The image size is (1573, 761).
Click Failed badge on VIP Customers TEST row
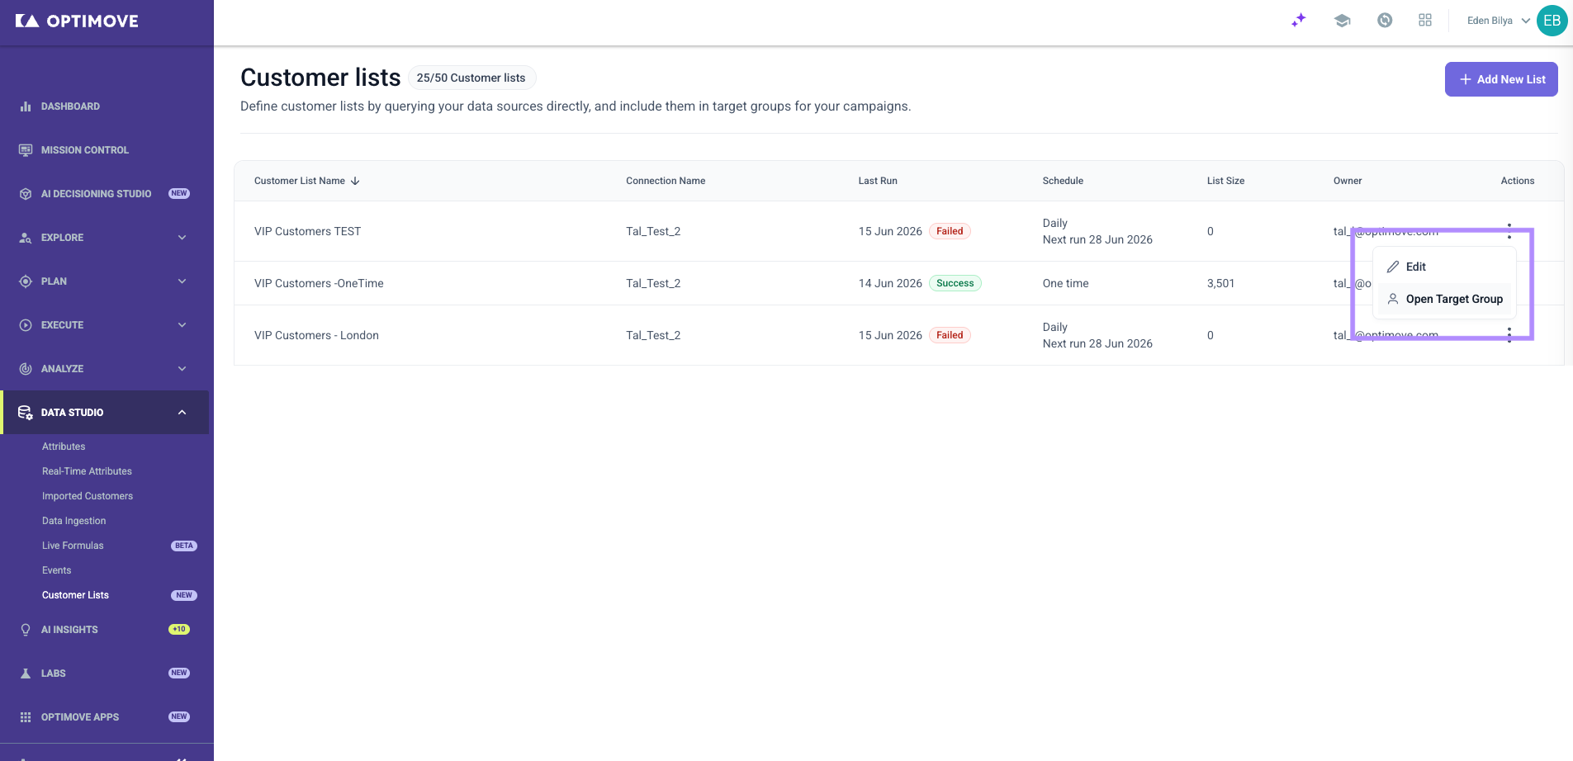point(950,231)
